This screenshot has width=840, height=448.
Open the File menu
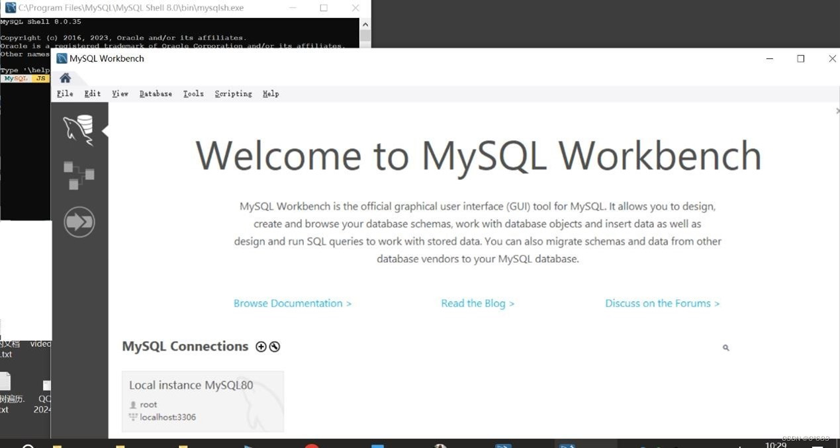[x=64, y=93]
